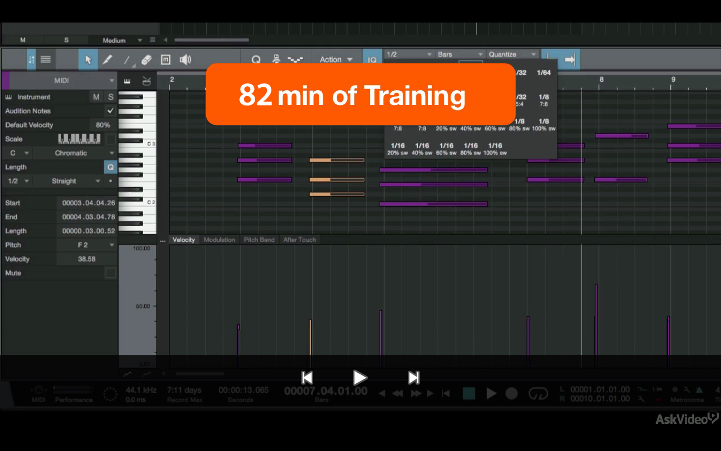
Task: Click the Velocity 38.58 value field
Action: [87, 259]
